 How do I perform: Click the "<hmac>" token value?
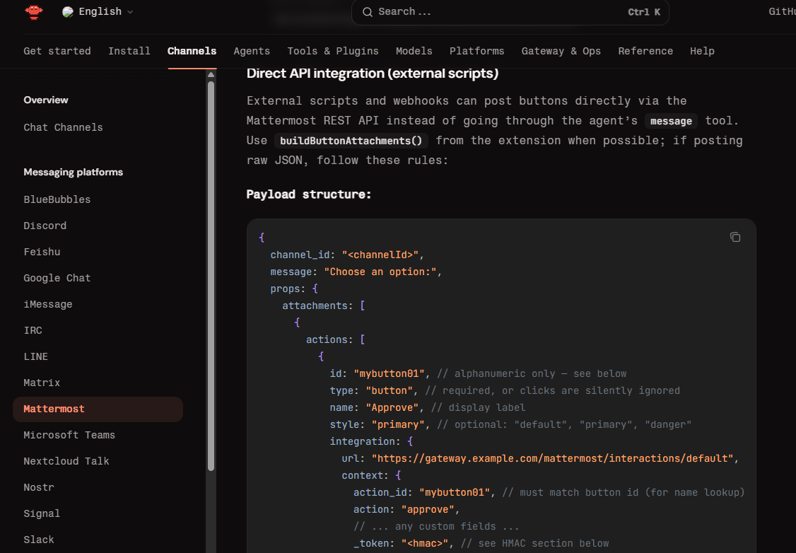coord(425,543)
